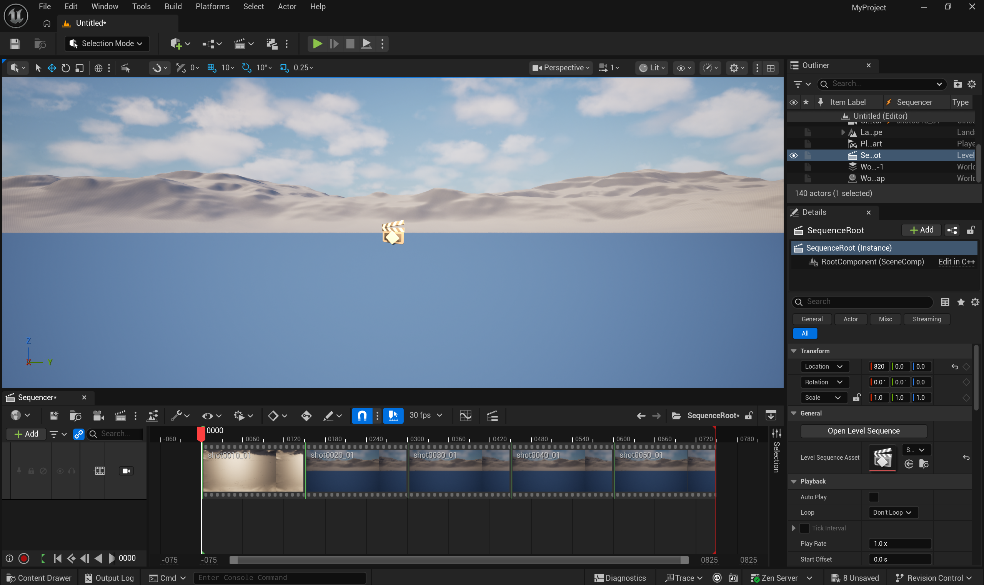The height and width of the screenshot is (585, 984).
Task: Click Browse to asset icon under Level Sequence Asset
Action: click(923, 464)
